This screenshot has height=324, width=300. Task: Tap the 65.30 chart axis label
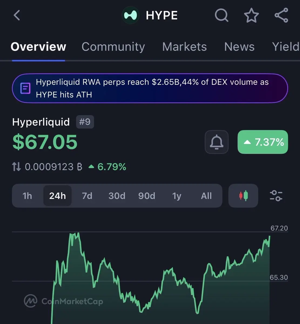(x=279, y=277)
